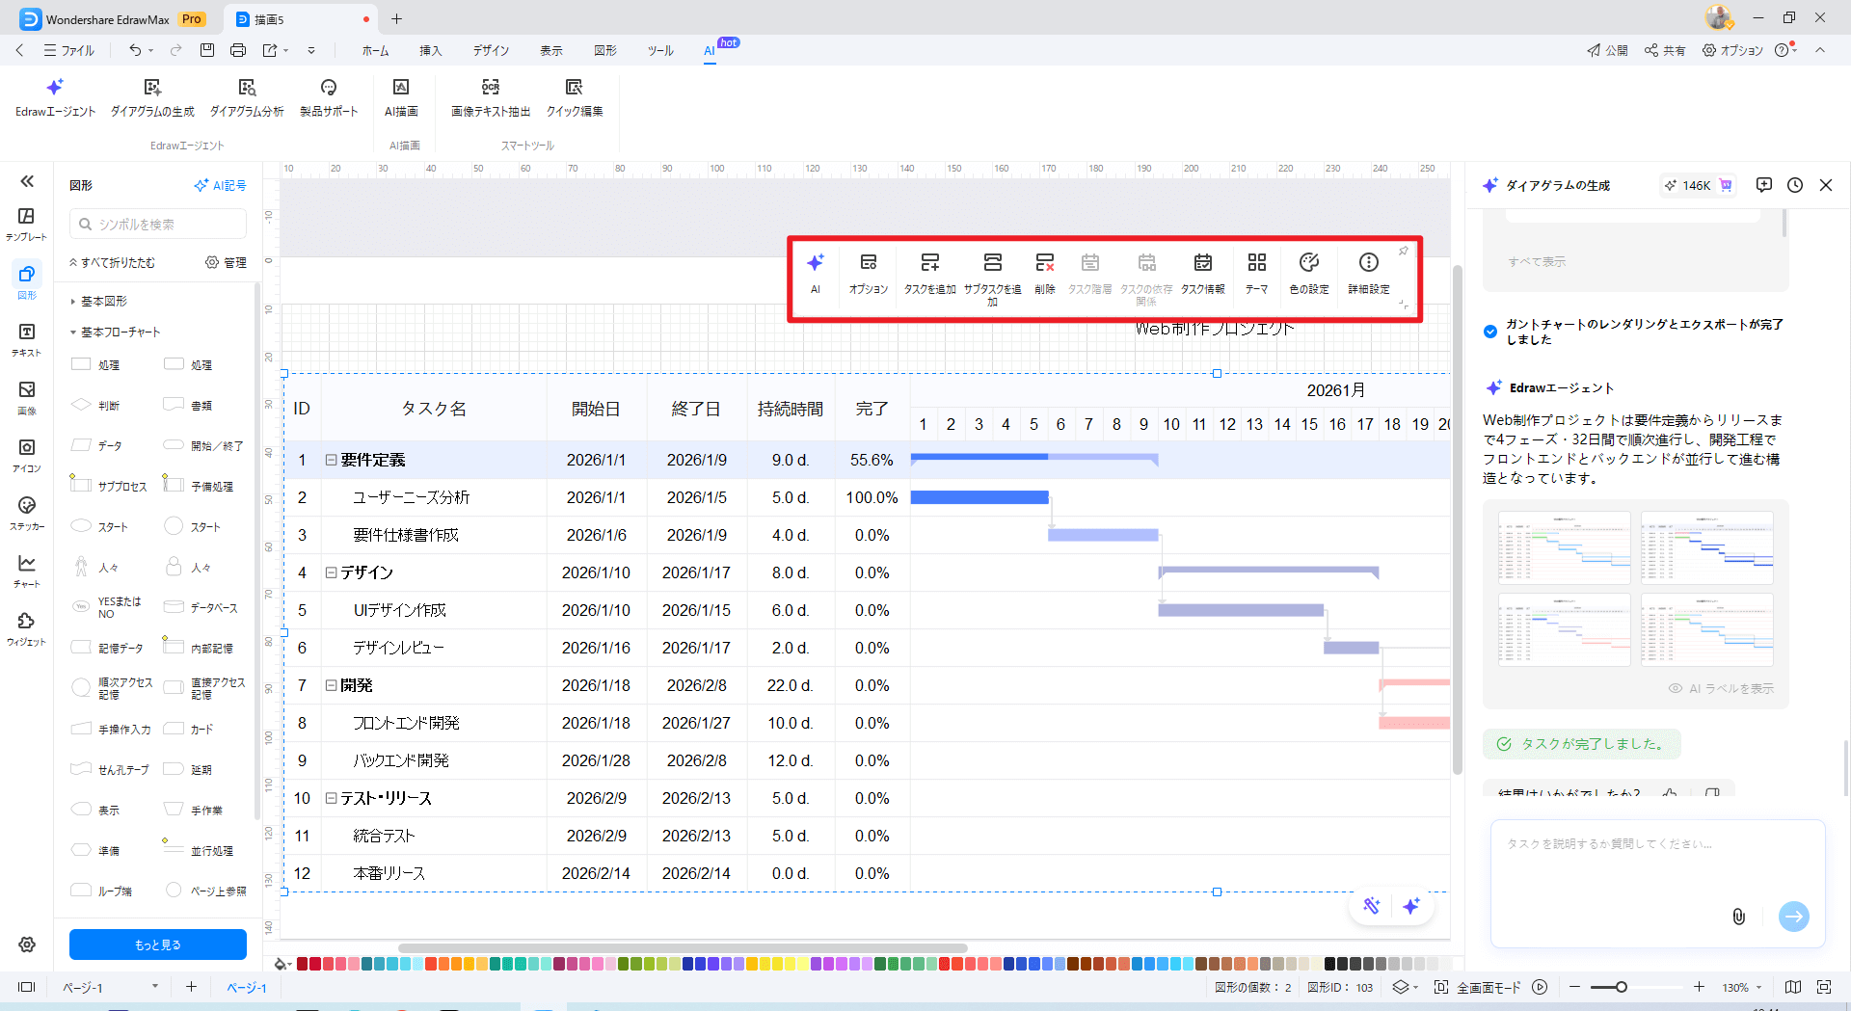This screenshot has width=1851, height=1011.
Task: Click the attachment paperclip icon in chat
Action: coord(1738,917)
